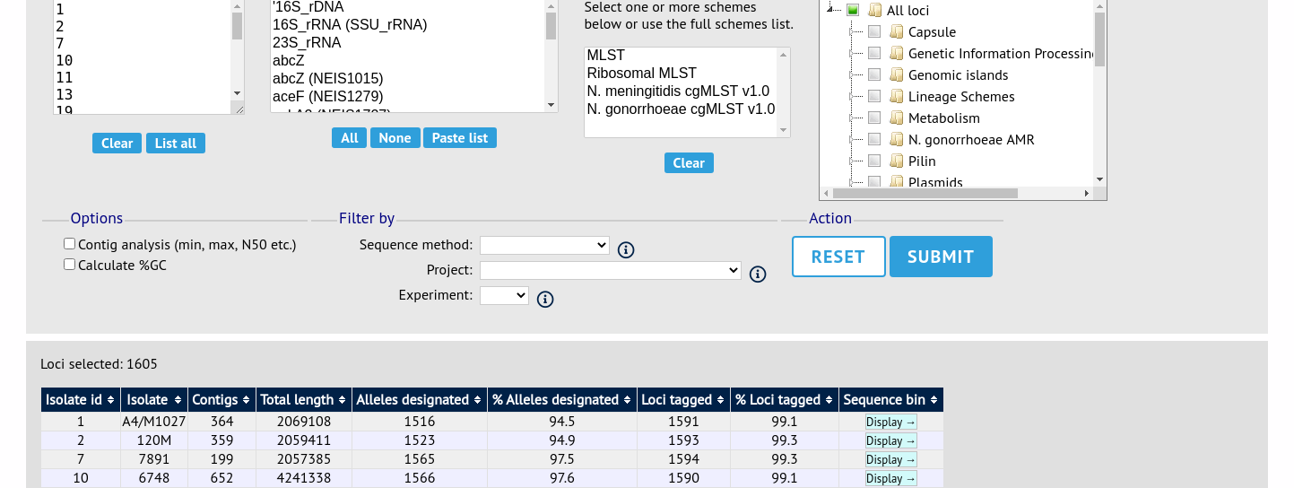Check Genetic Information Processing checkbox
The width and height of the screenshot is (1294, 488).
point(874,54)
